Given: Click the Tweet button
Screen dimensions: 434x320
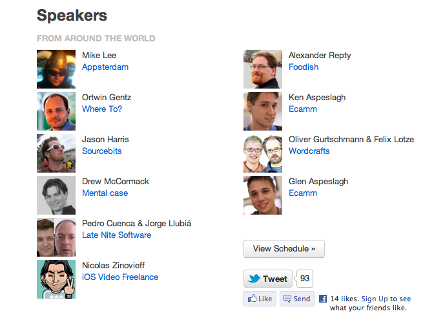Looking at the screenshot, I should pyautogui.click(x=268, y=279).
